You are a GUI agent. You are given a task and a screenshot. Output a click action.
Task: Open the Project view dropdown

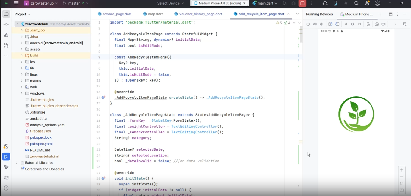(23, 14)
